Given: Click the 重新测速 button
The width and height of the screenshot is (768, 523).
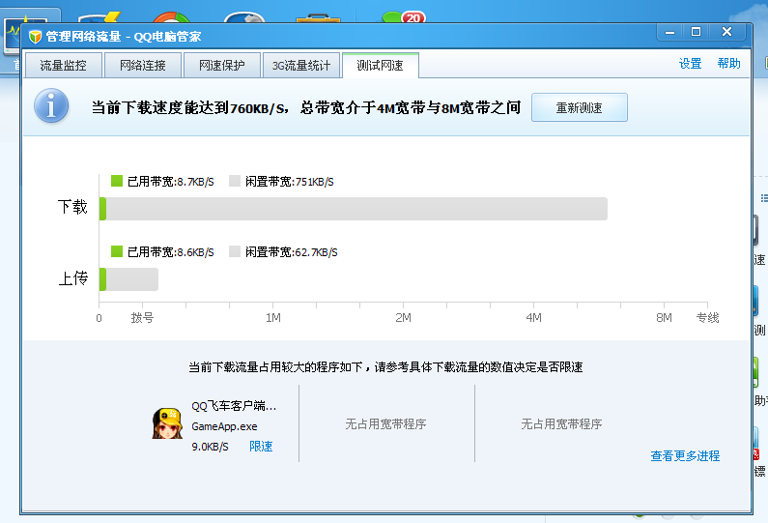Looking at the screenshot, I should 580,107.
